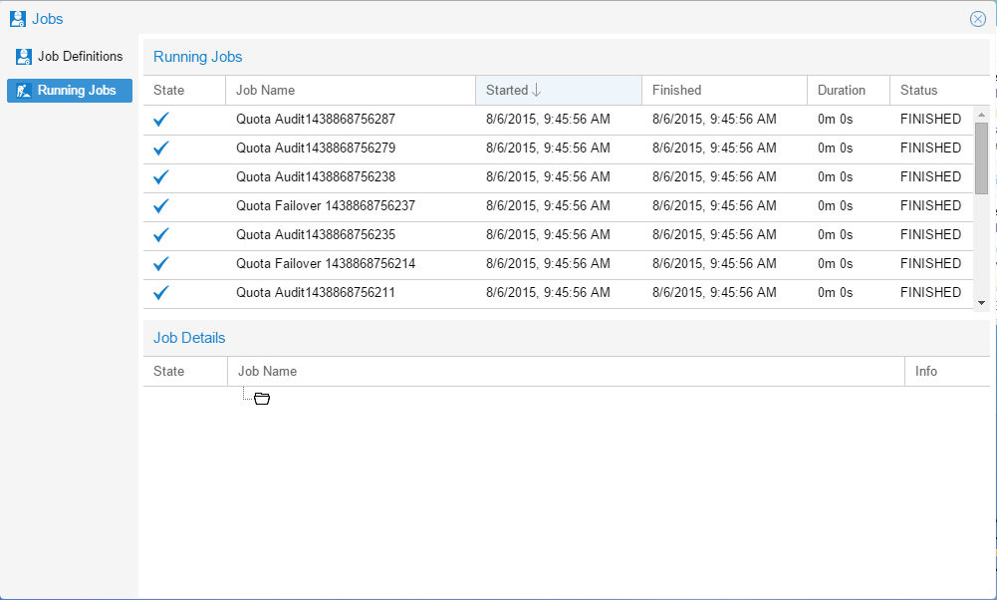Click FINISHED status of Quota Audit1438868756211
997x600 pixels.
point(930,293)
